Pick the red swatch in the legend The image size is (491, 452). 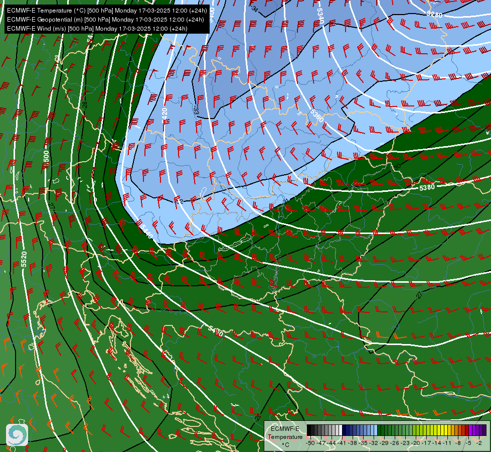467,430
